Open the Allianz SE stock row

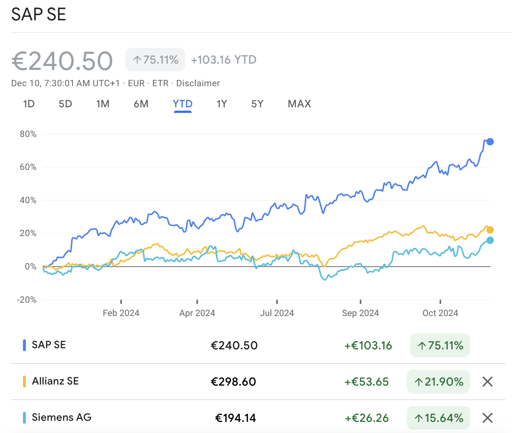[x=55, y=381]
